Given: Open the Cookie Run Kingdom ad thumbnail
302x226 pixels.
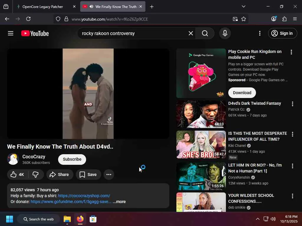Looking at the screenshot, I should point(201,73).
